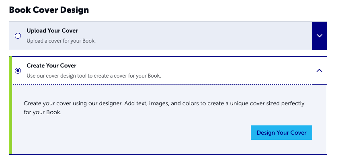Click the Book Cover Design heading
Screen dimensions: 338x166
[49, 10]
